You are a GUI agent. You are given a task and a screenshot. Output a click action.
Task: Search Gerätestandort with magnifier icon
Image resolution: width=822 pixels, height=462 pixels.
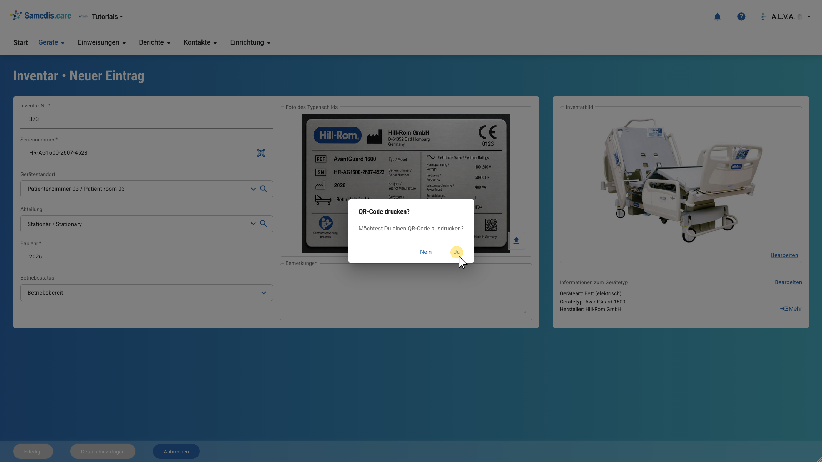click(x=264, y=189)
